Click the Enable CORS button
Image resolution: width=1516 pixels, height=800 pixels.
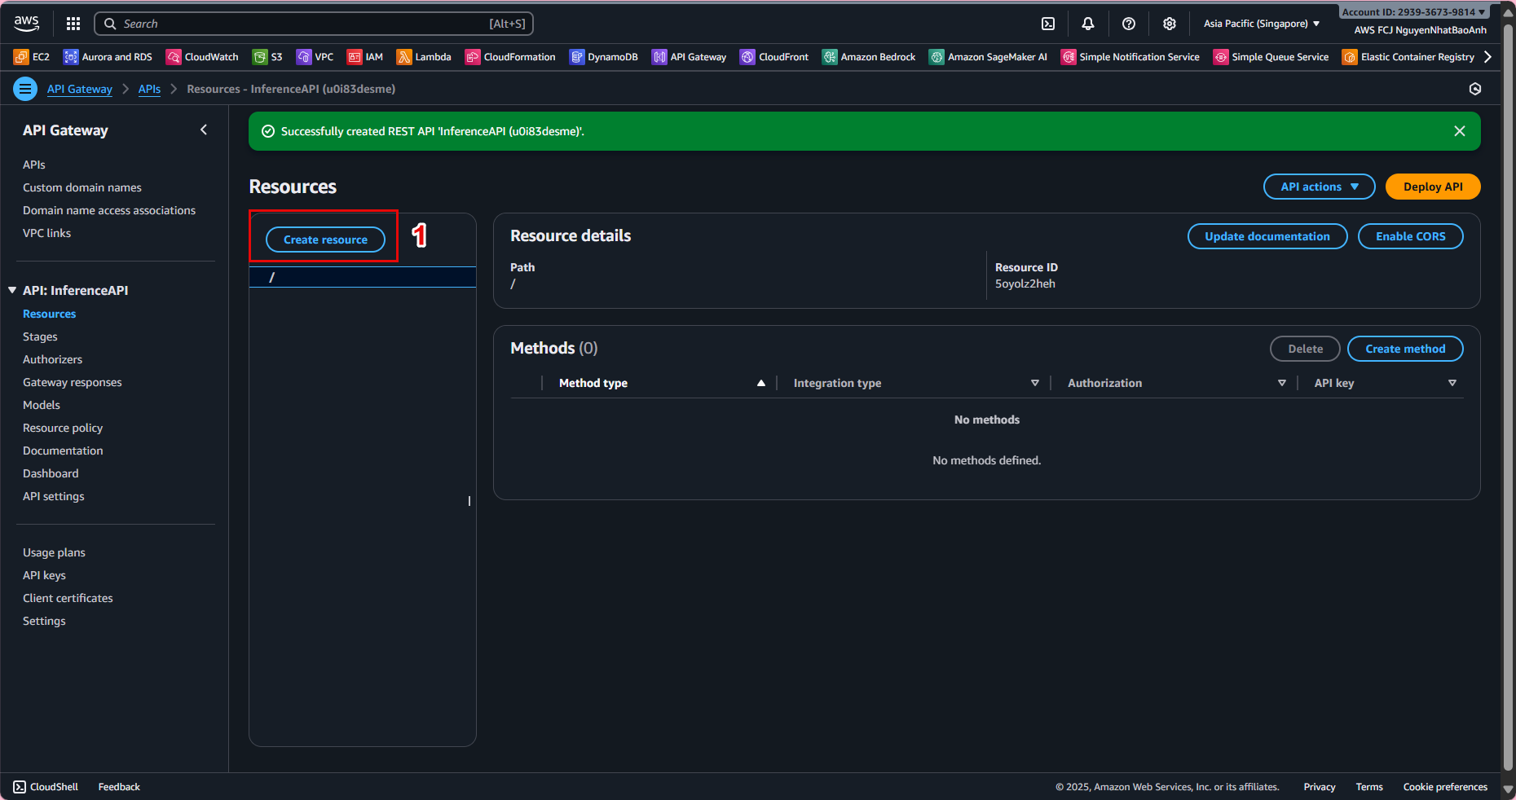pos(1410,236)
